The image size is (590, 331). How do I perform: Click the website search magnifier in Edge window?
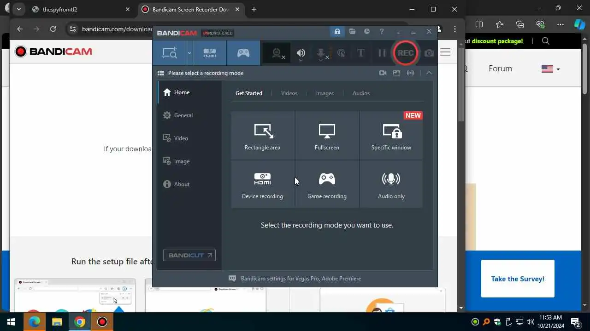point(546,41)
